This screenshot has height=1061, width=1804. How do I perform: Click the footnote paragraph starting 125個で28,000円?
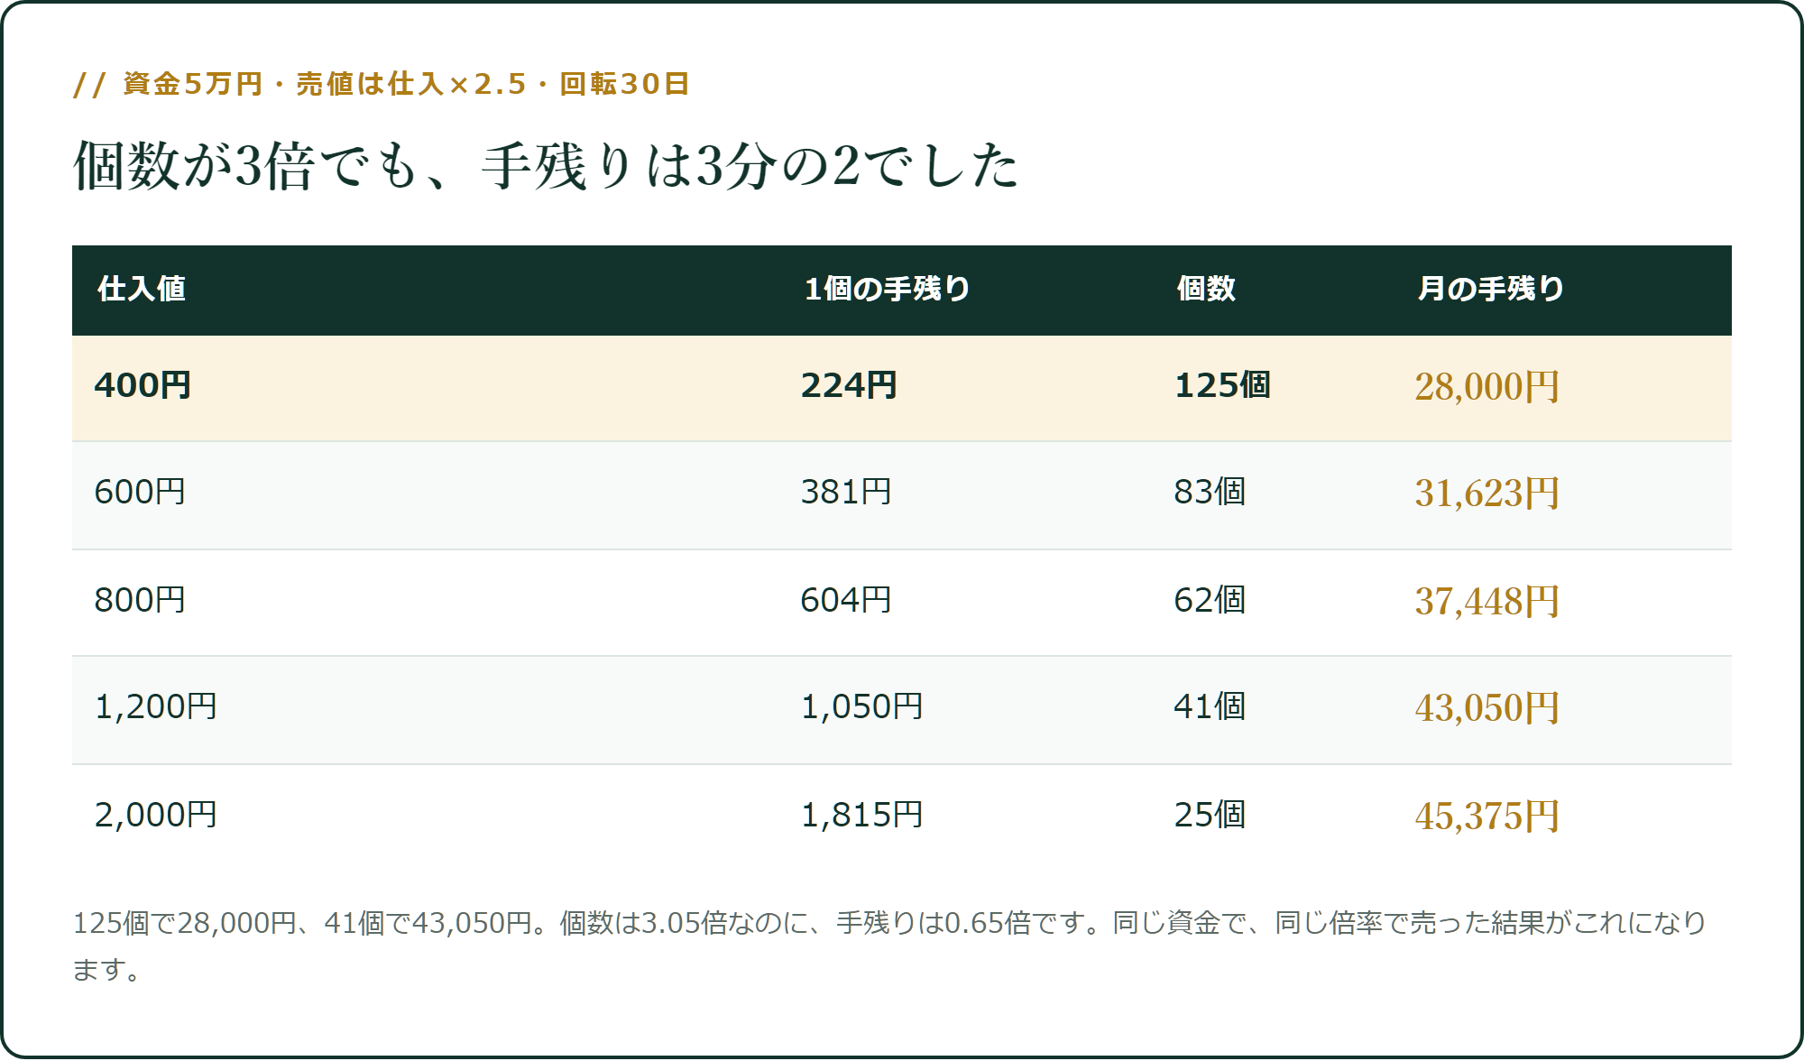pos(890,946)
